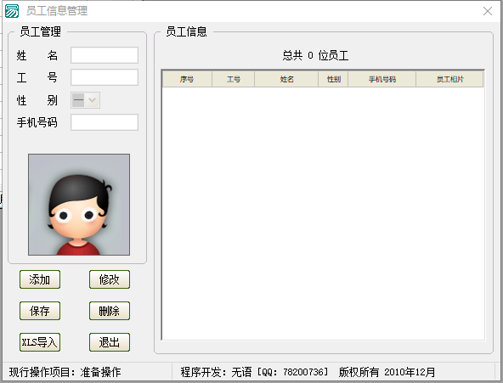This screenshot has height=383, width=503.
Task: Click the 修改 button
Action: (110, 279)
